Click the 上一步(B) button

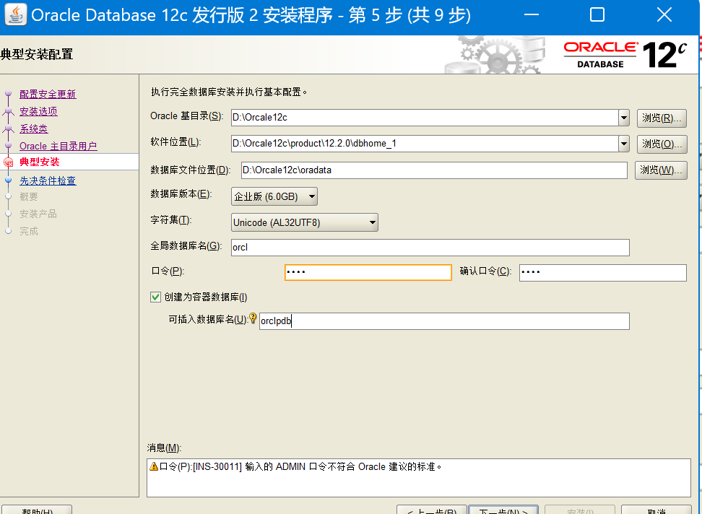pyautogui.click(x=432, y=510)
